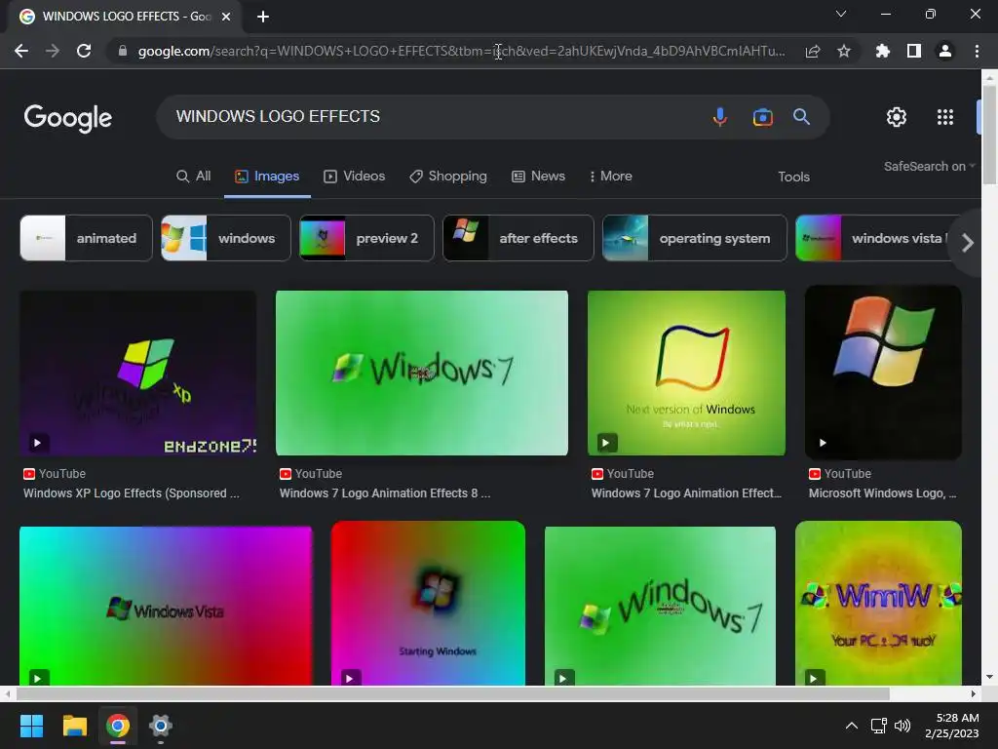Open the 'Next version of Windows' thumbnail
The height and width of the screenshot is (749, 998).
[686, 374]
